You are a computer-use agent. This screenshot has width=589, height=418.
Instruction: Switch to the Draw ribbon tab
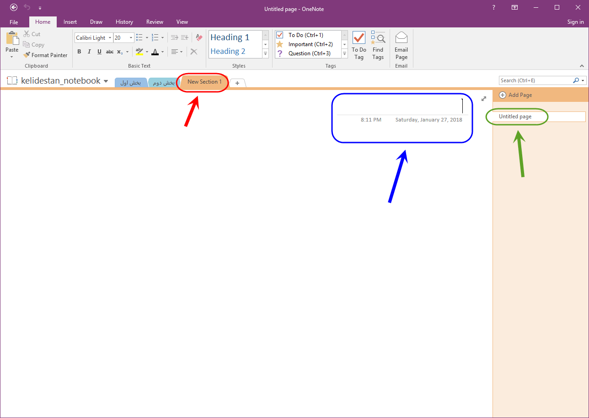(x=96, y=22)
